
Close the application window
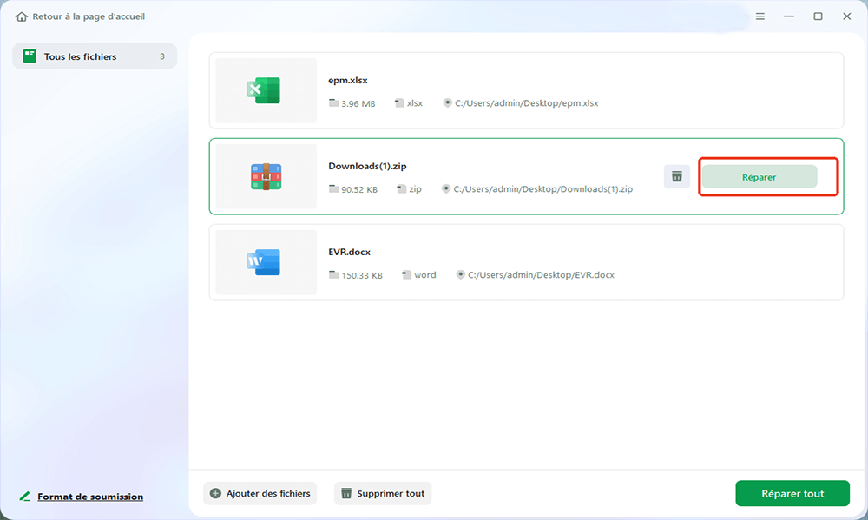pyautogui.click(x=846, y=16)
